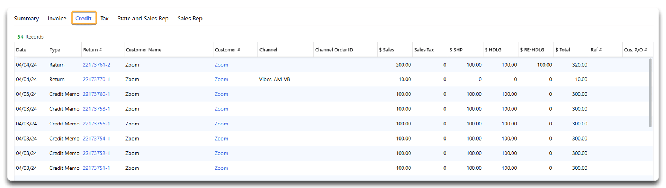This screenshot has height=188, width=666.
Task: Switch to the Sales Rep tab
Action: (x=190, y=19)
